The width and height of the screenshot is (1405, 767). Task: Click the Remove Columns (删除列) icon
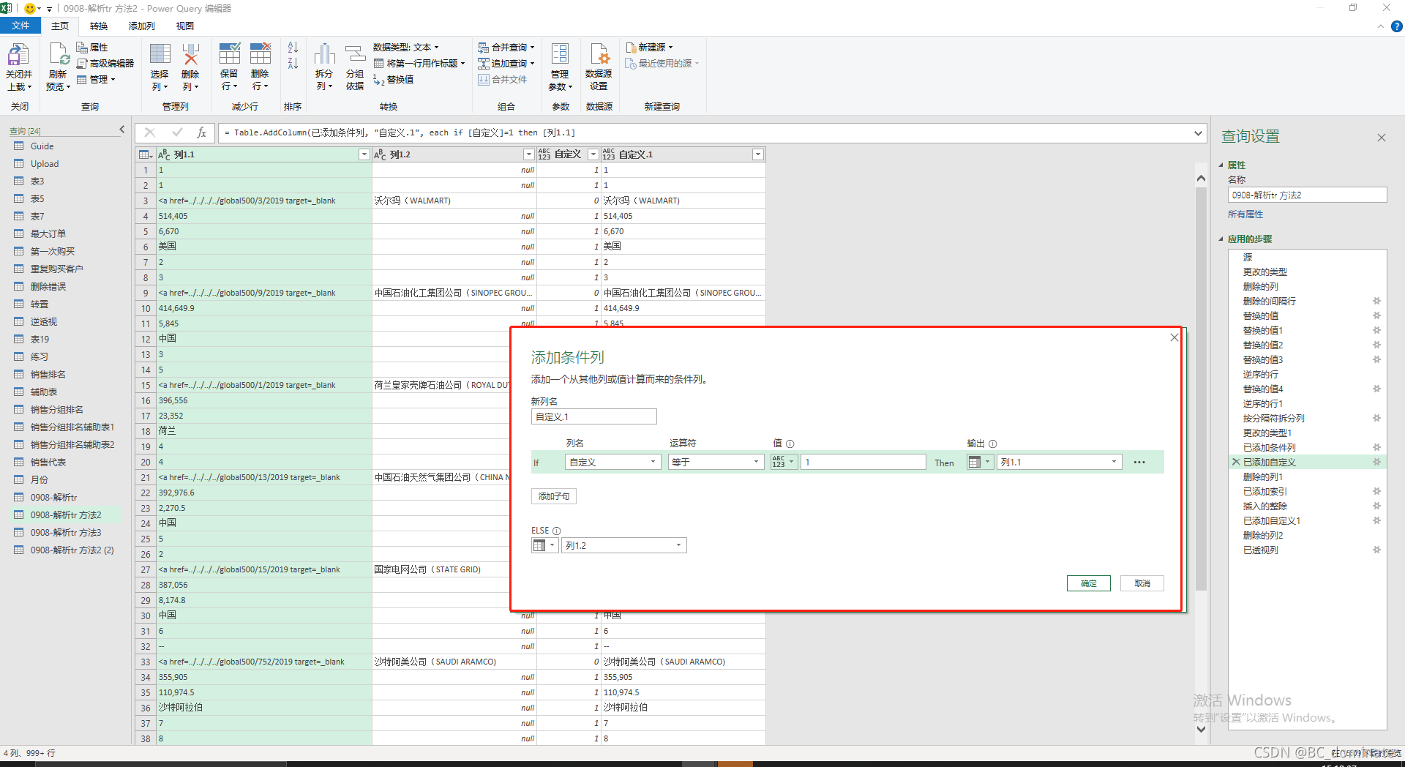[190, 56]
